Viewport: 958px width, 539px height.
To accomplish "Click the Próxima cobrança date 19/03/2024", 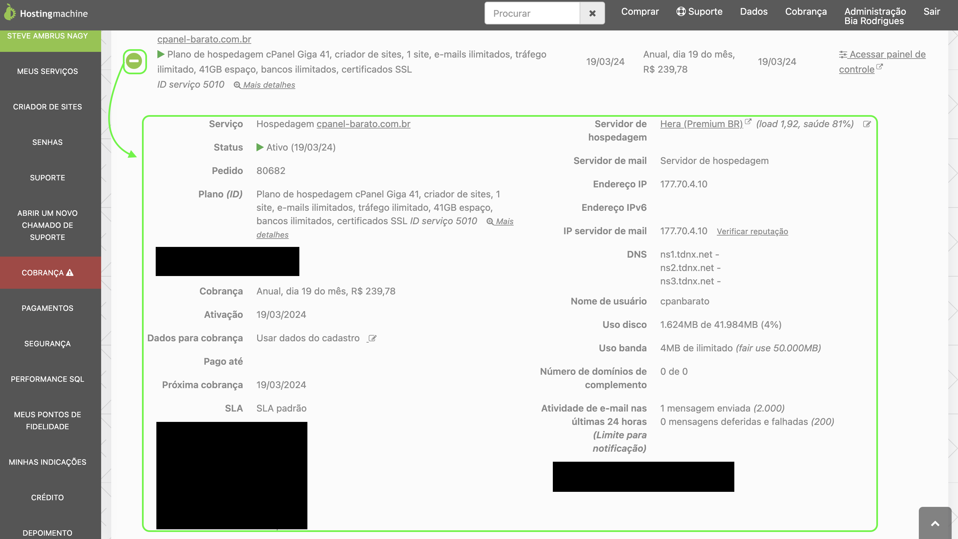I will coord(281,385).
